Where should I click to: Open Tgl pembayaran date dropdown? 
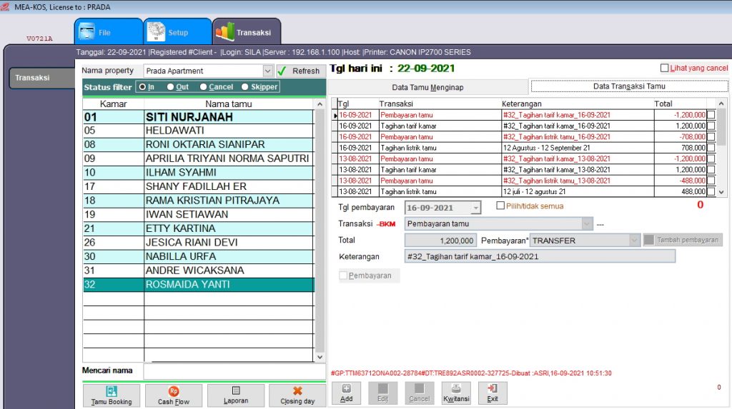(475, 208)
